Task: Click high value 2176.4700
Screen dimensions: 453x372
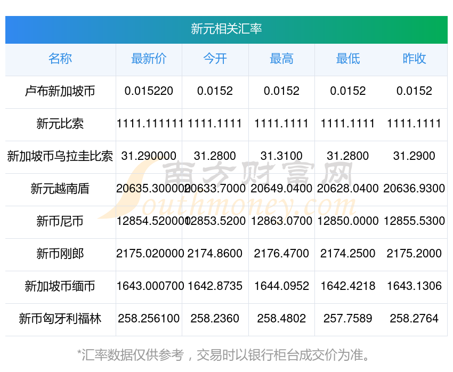Action: pyautogui.click(x=281, y=254)
